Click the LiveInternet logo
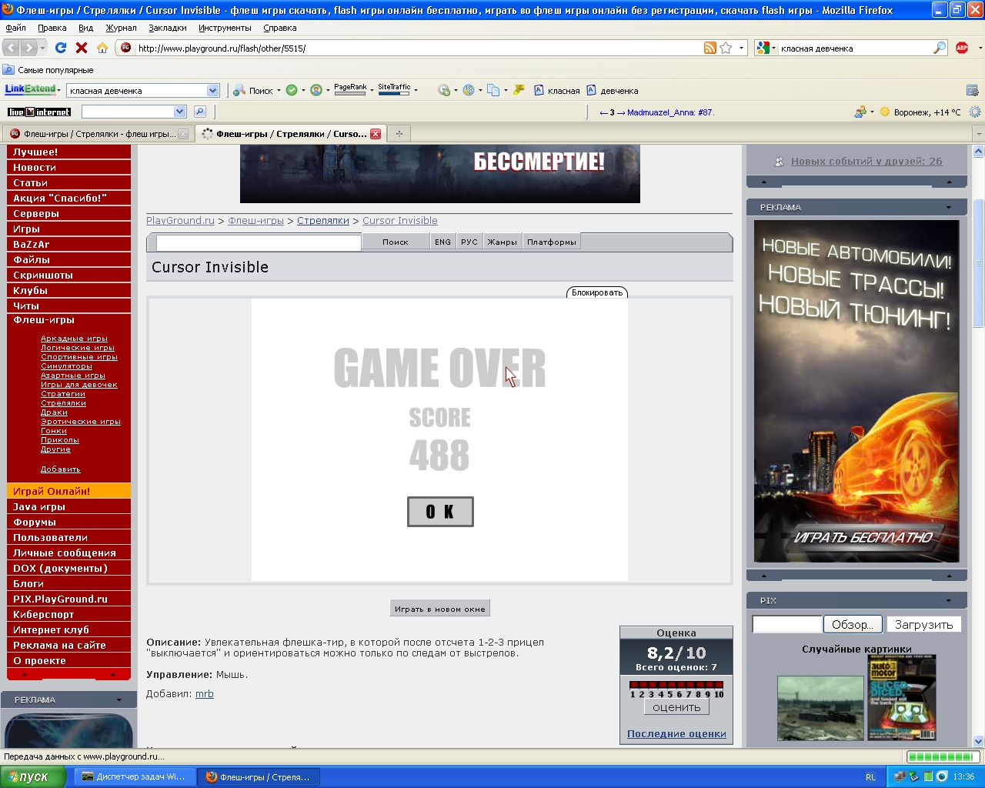985x788 pixels. (x=39, y=112)
